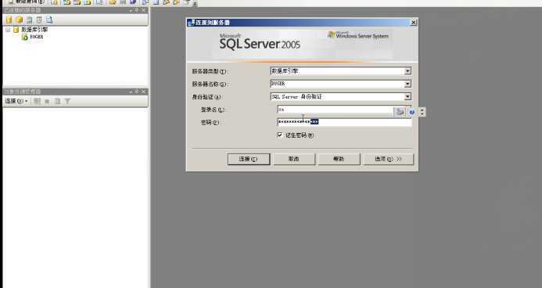The height and width of the screenshot is (288, 542).
Task: Collapse the 数据库引擎 tree node
Action: (x=8, y=30)
